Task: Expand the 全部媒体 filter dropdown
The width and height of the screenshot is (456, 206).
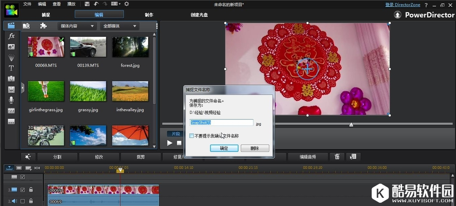Action: click(x=119, y=26)
